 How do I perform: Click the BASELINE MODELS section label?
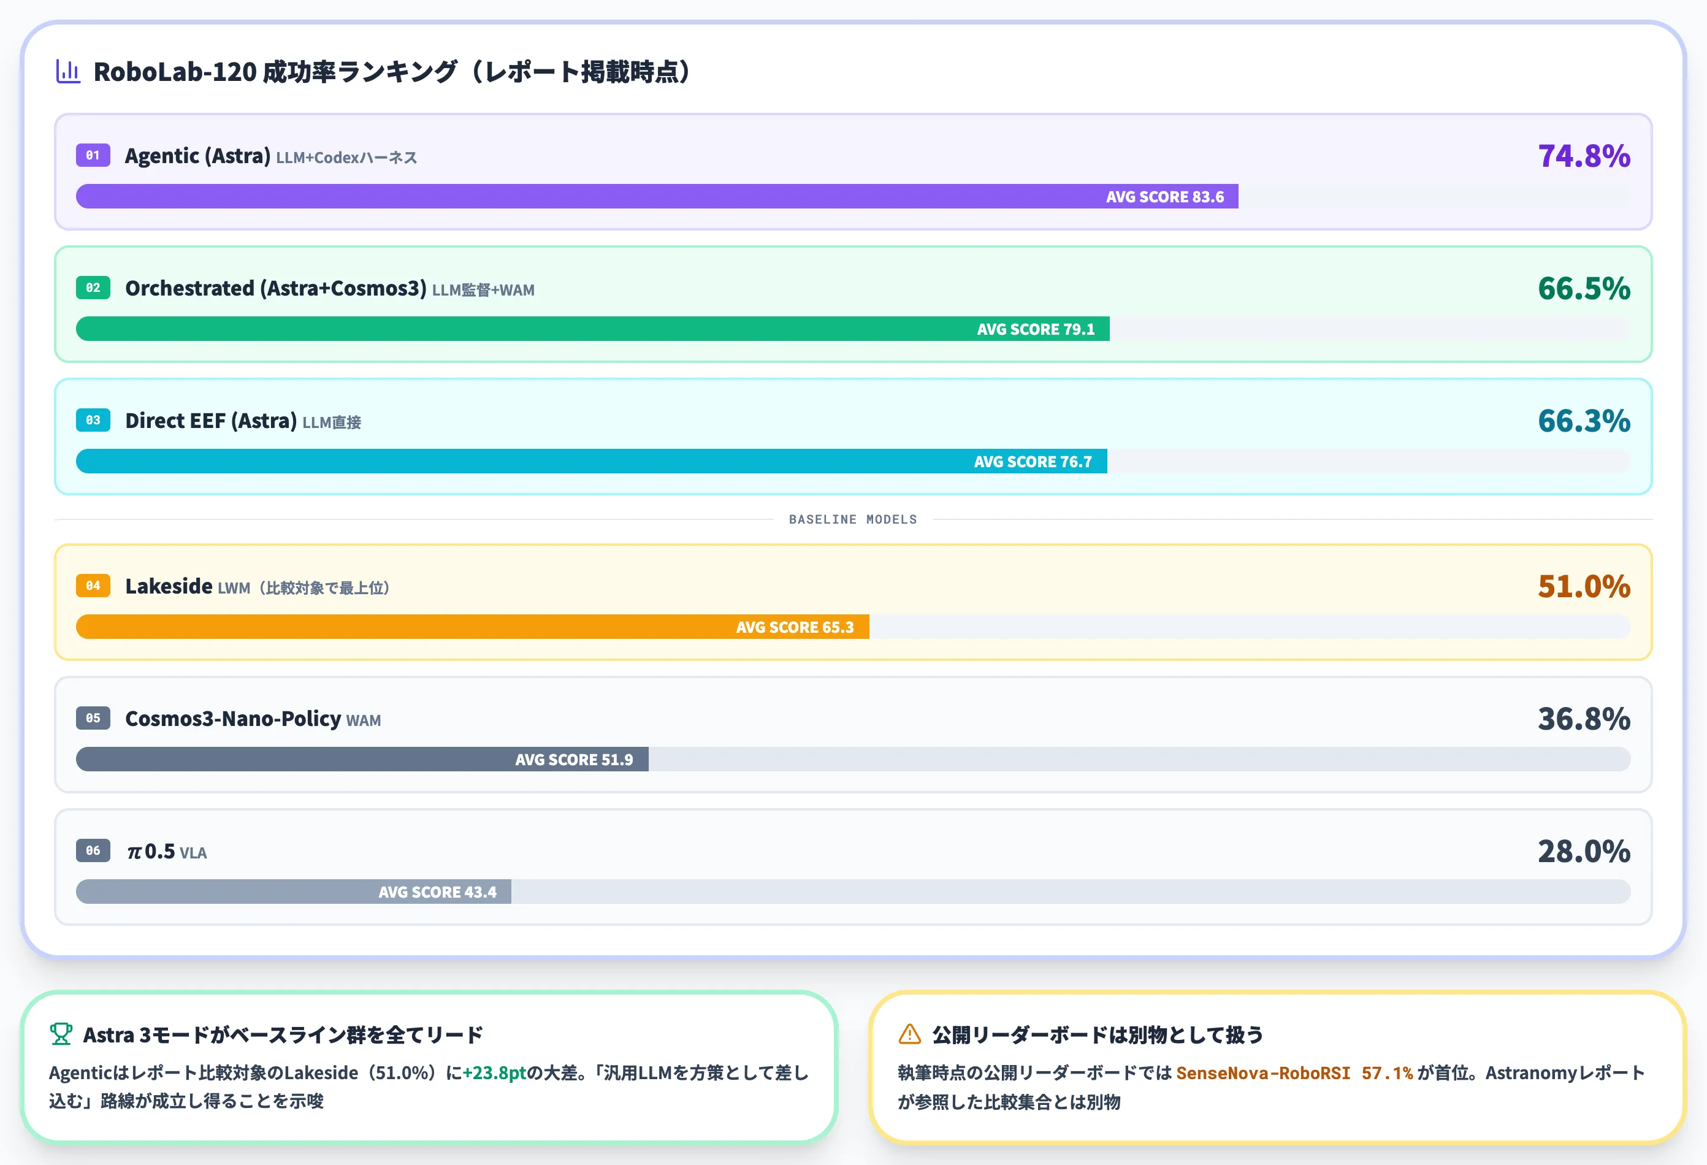coord(853,519)
